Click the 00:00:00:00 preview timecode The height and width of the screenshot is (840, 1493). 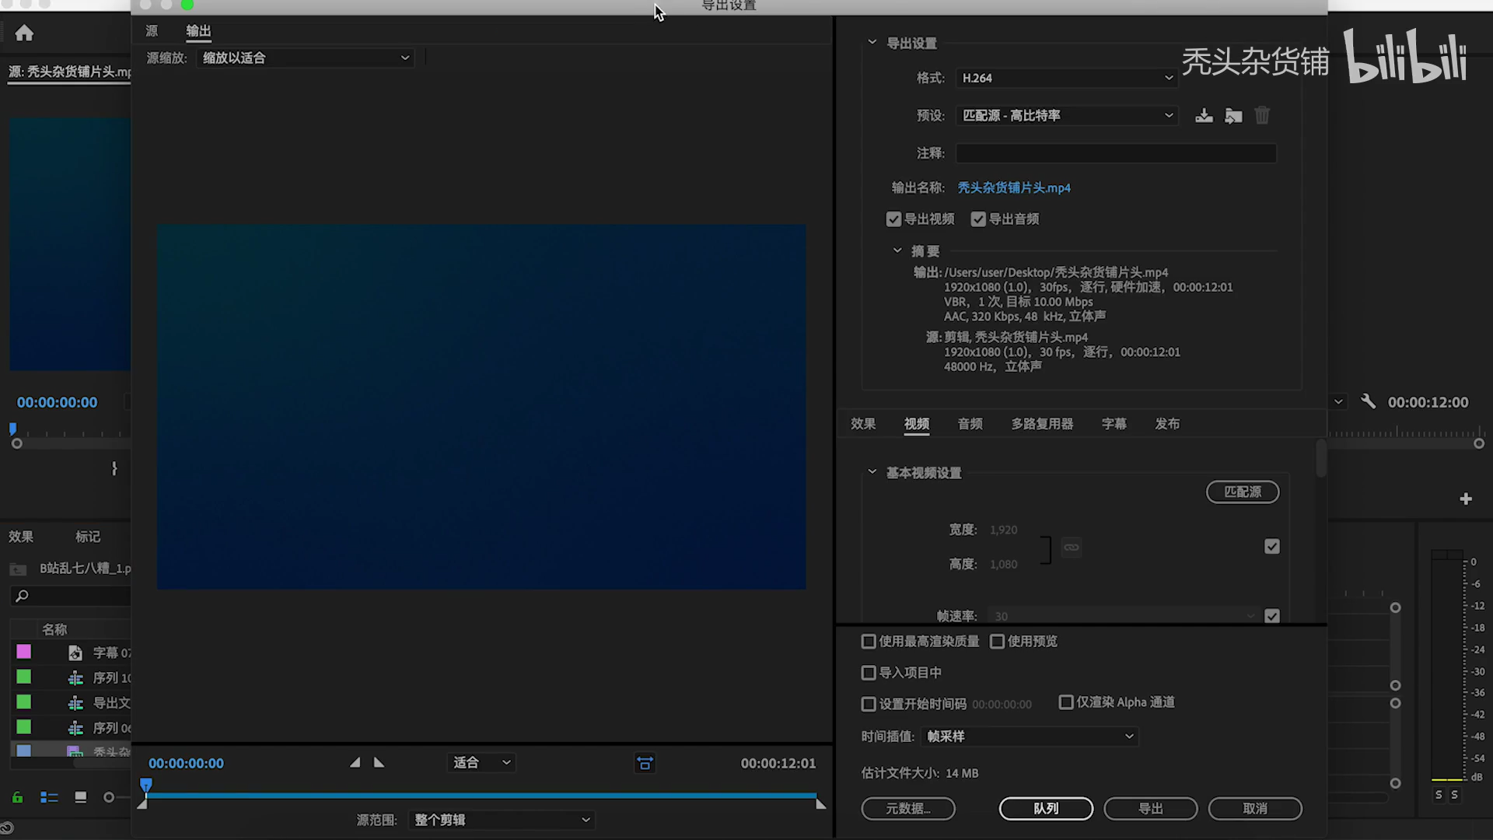[186, 763]
